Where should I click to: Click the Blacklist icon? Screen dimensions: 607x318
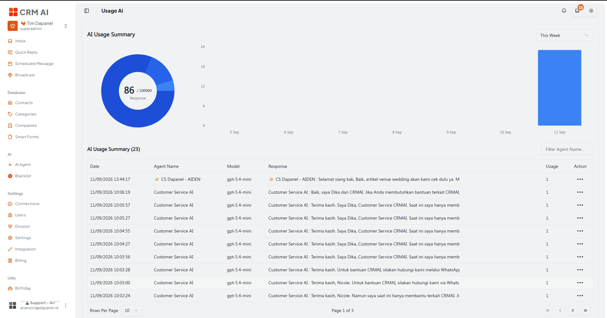click(10, 176)
